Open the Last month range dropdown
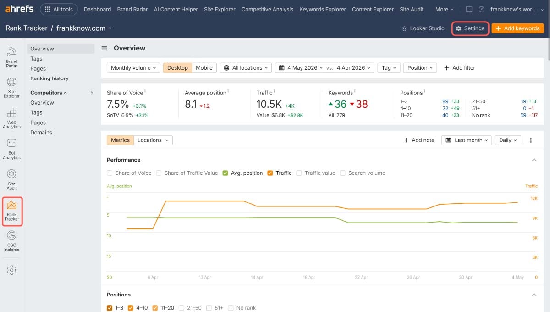550x312 pixels. point(467,140)
